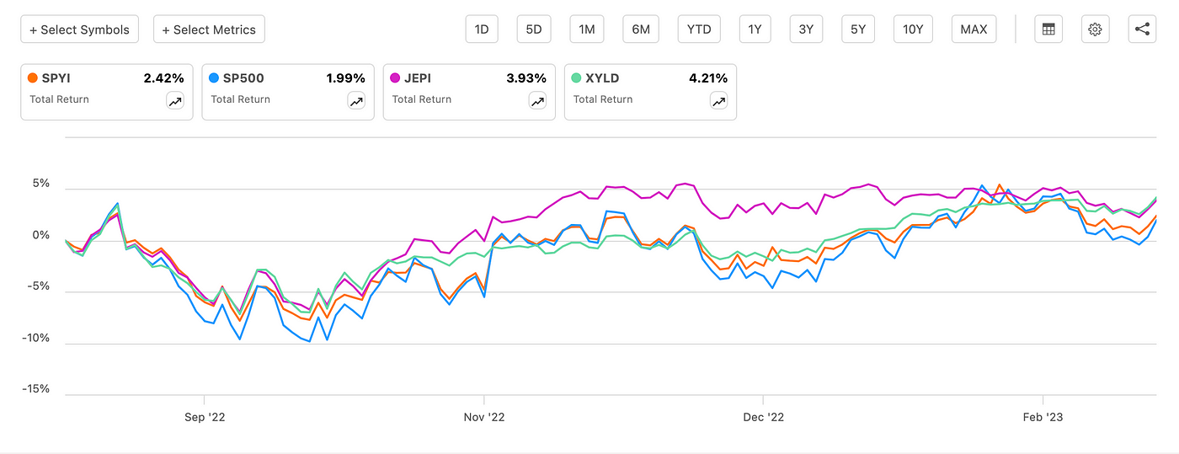This screenshot has width=1179, height=454.
Task: Click the trend chart icon on SP500 card
Action: (356, 101)
